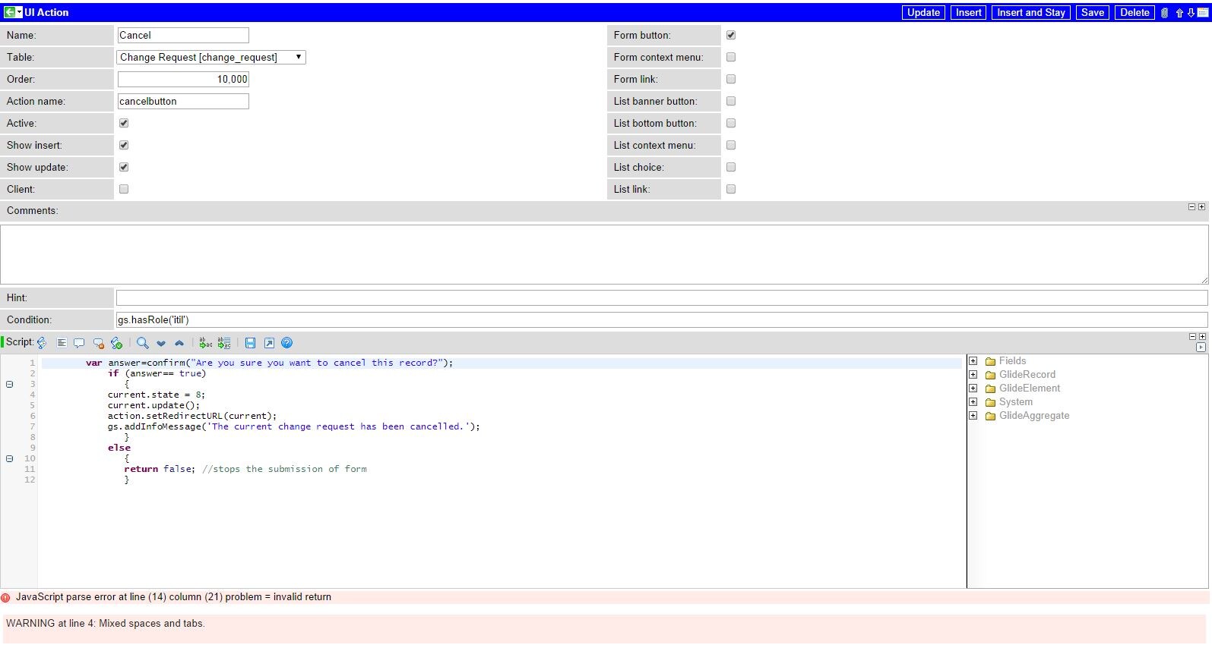Click the Delete button
This screenshot has width=1212, height=648.
point(1134,12)
